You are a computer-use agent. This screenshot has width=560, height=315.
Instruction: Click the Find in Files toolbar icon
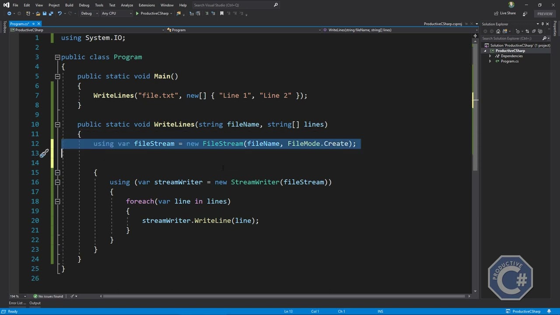[x=178, y=14]
